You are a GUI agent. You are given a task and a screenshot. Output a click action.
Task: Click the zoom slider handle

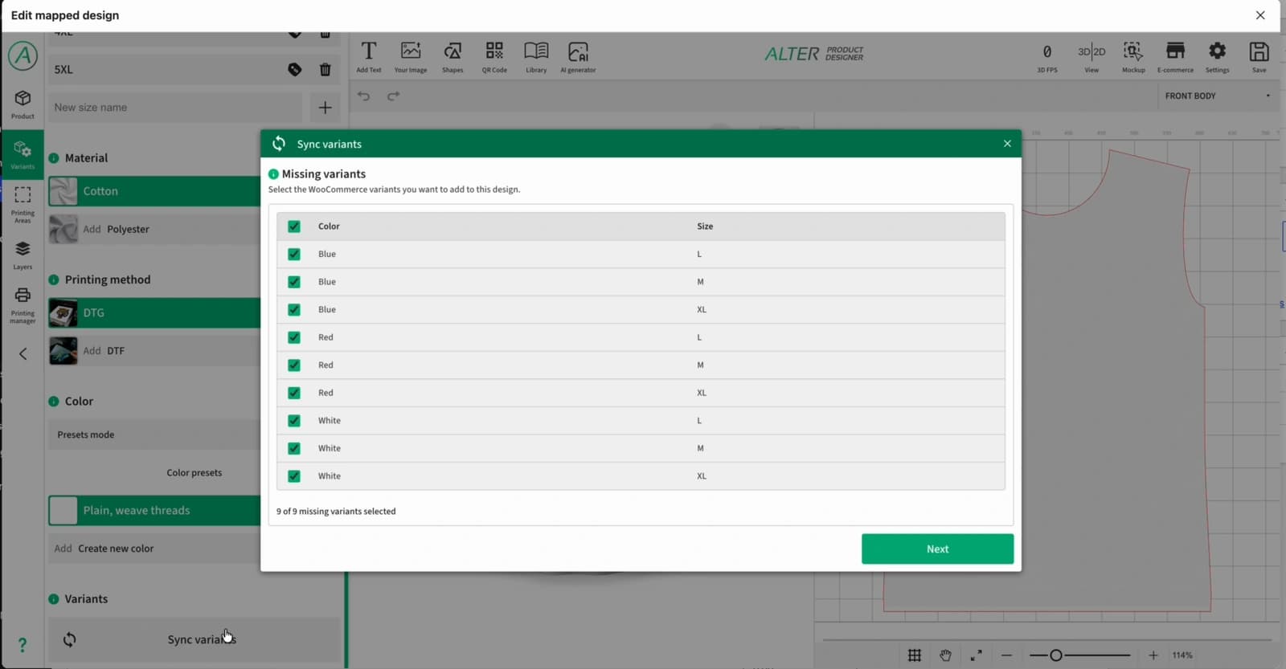click(1056, 655)
